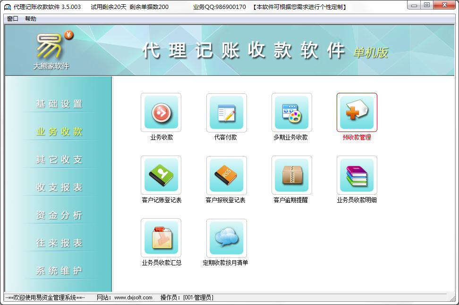Minimize the application window
The height and width of the screenshot is (305, 459).
click(x=414, y=5)
